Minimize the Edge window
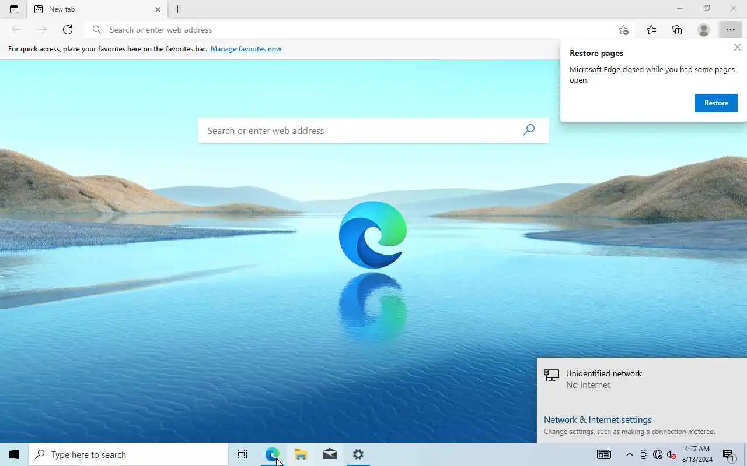Viewport: 747px width, 466px height. tap(680, 9)
